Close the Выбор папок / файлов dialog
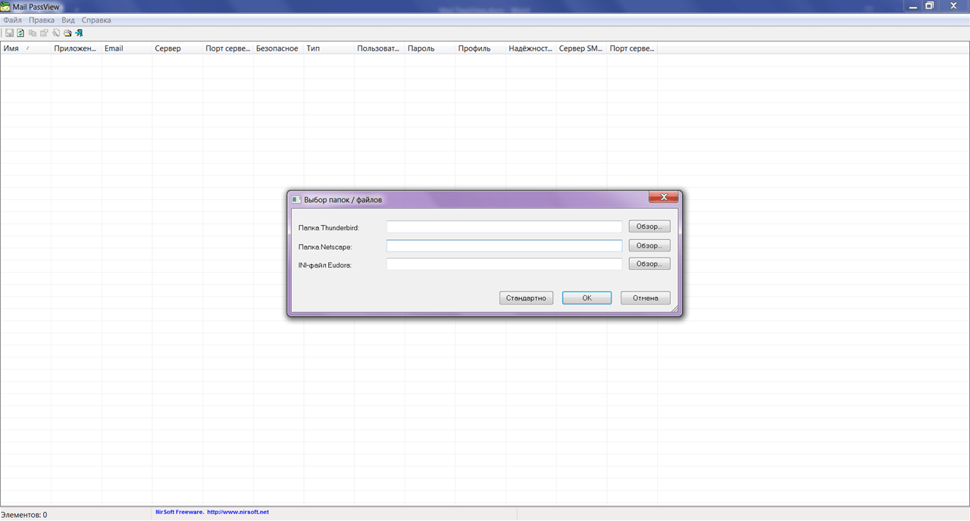Viewport: 970px width, 521px height. 663,198
